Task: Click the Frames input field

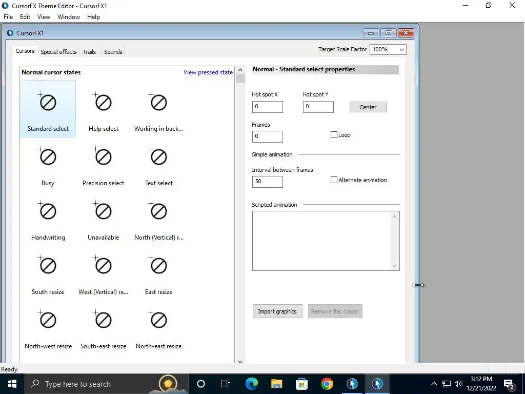Action: pos(267,136)
